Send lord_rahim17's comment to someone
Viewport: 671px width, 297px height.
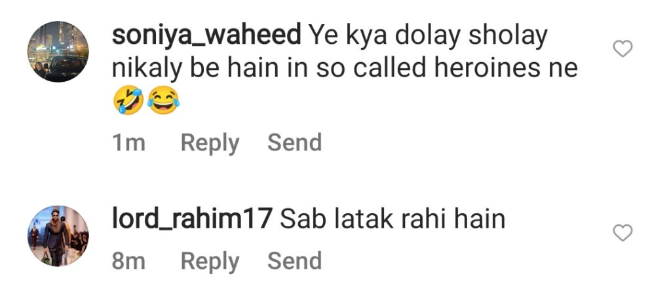pos(294,260)
